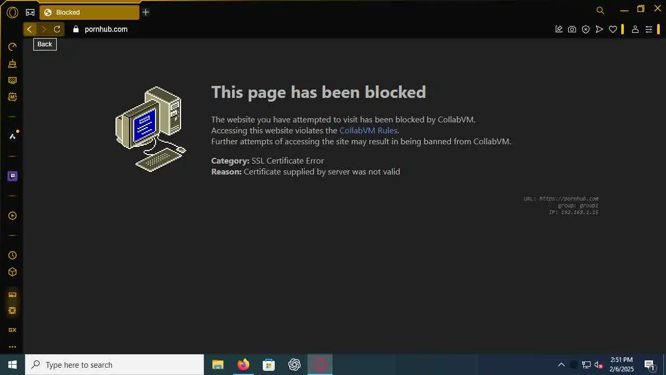Open the Opera GX main menu logo
The width and height of the screenshot is (666, 375).
click(12, 12)
